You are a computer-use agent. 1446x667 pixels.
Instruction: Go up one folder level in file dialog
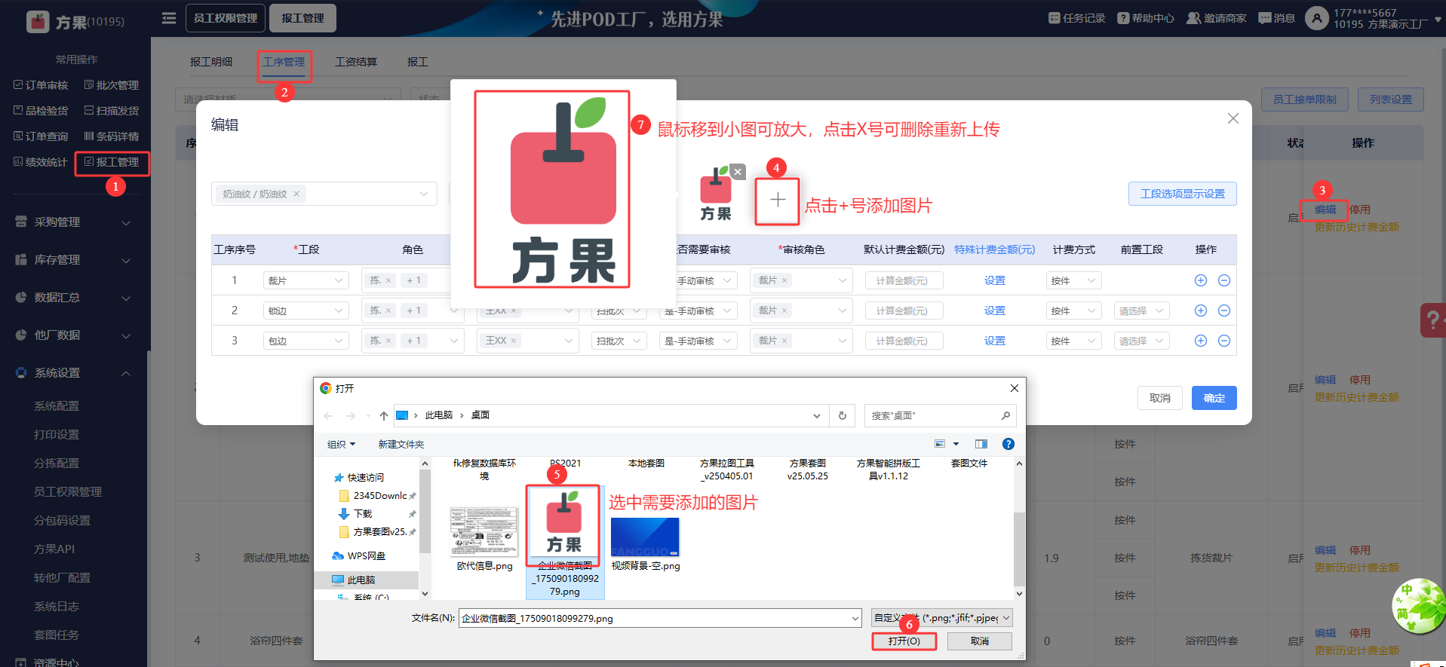[x=384, y=415]
